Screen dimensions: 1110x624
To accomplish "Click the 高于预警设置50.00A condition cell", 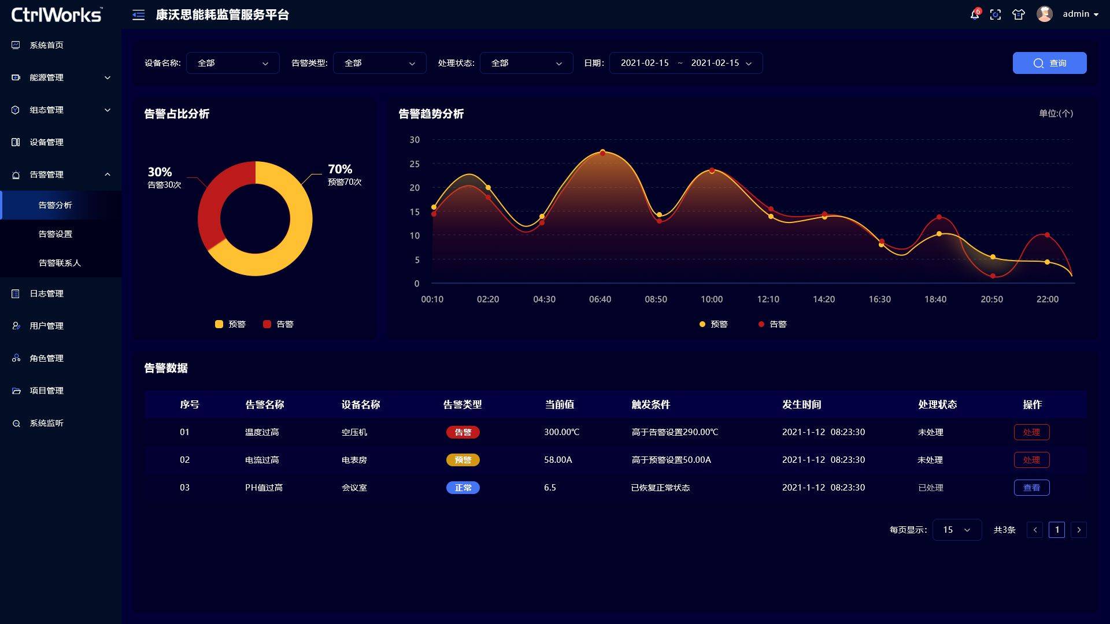I will click(x=671, y=460).
